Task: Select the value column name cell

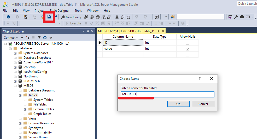Action: click(123, 49)
